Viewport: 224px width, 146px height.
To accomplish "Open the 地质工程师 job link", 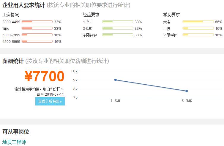I will (x=14, y=142).
